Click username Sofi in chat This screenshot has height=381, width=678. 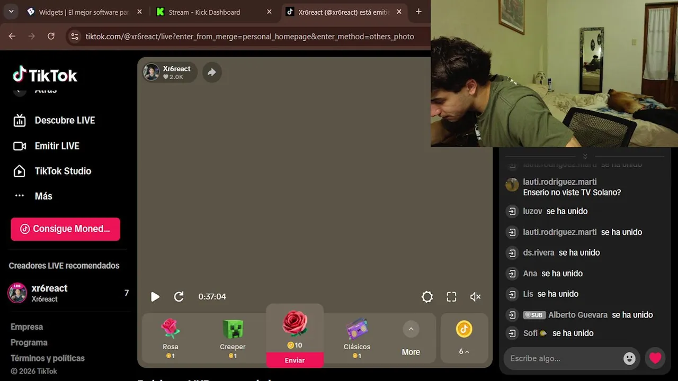click(530, 333)
